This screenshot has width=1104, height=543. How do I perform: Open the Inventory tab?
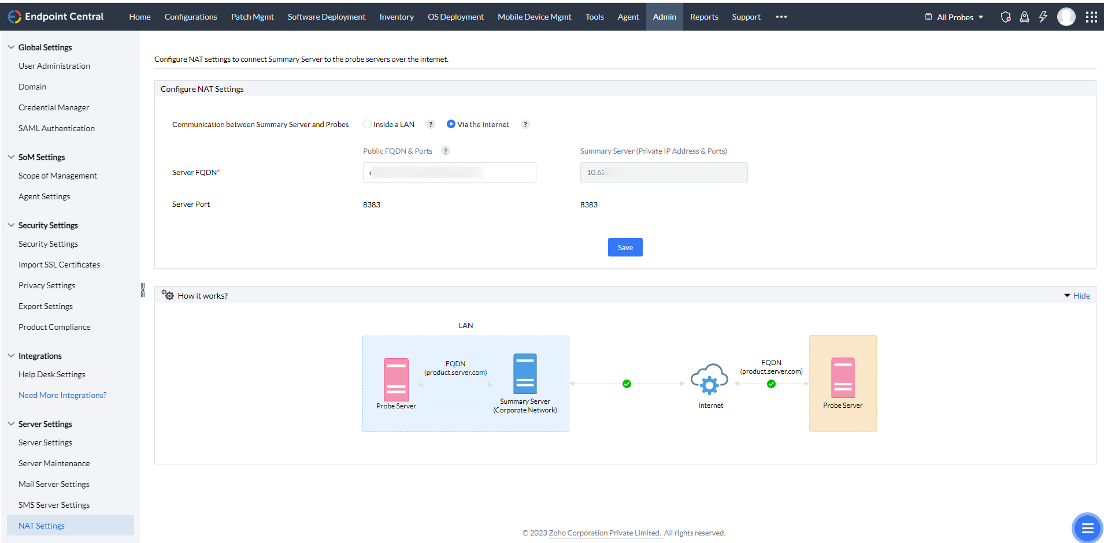tap(397, 17)
